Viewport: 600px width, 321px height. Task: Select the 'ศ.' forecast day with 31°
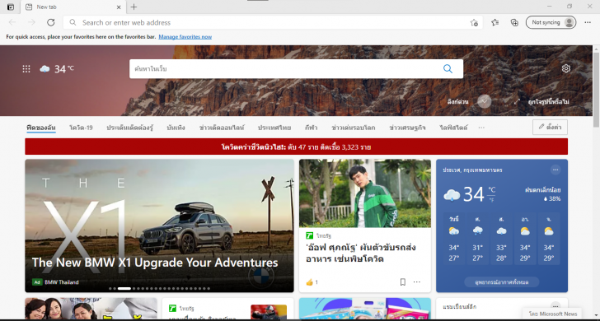pos(477,239)
